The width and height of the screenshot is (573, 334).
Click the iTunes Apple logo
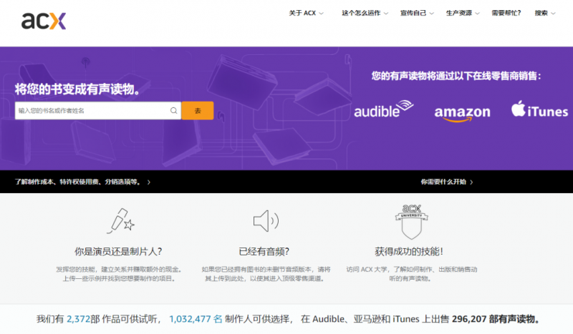(519, 109)
